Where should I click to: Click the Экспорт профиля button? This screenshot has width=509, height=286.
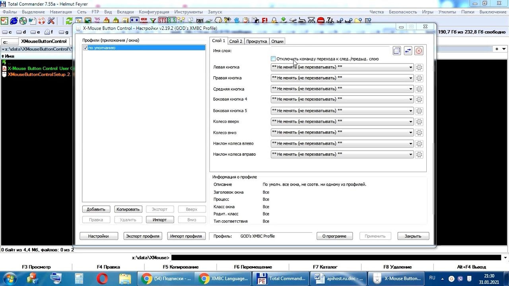point(142,236)
